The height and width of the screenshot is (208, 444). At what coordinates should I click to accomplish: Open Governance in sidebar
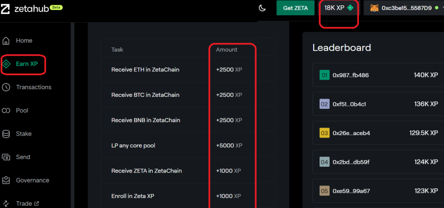click(x=33, y=180)
